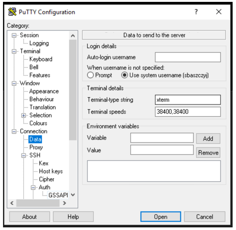Click the question mark help button in the title bar
This screenshot has height=230, width=236.
(196, 12)
